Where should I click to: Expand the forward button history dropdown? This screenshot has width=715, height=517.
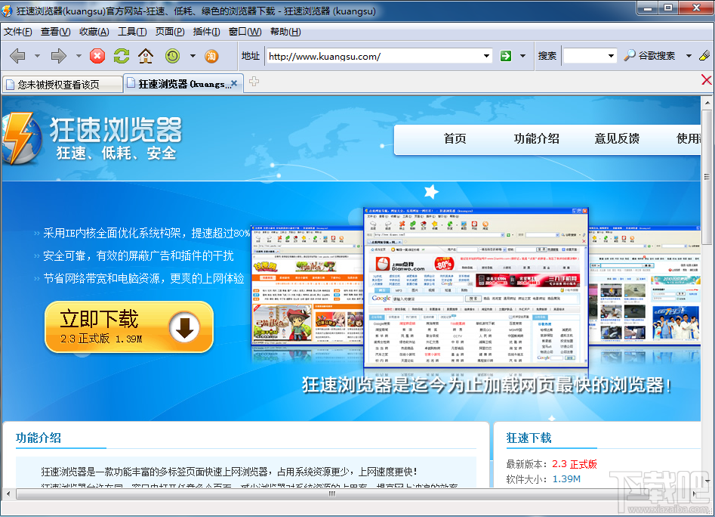[79, 56]
